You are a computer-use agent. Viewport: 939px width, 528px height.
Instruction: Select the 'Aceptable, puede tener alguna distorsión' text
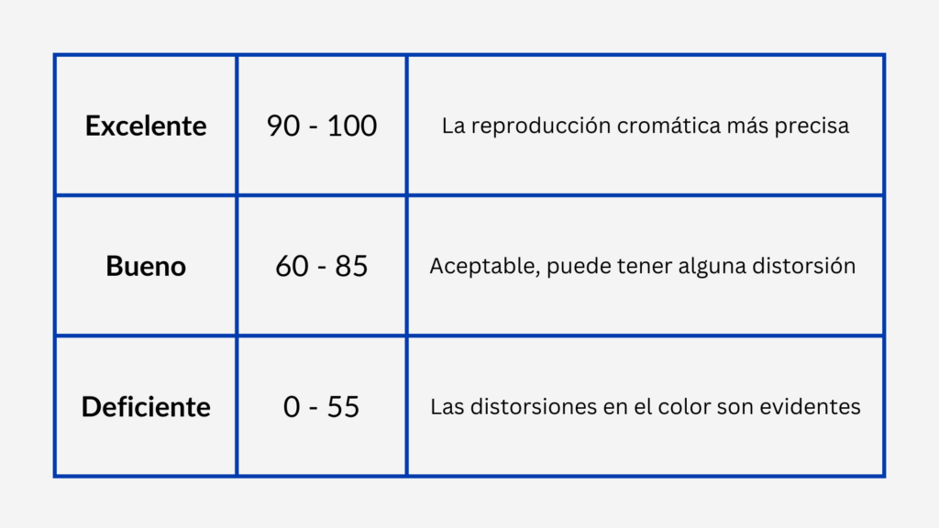(x=642, y=266)
